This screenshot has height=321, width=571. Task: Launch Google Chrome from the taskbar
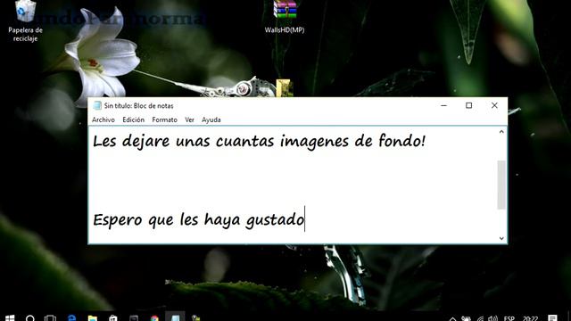(x=154, y=318)
